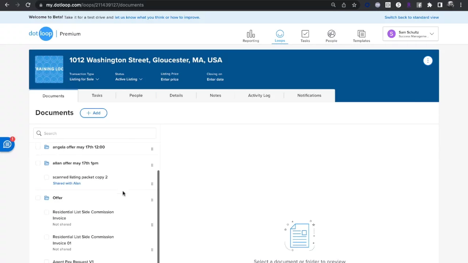The width and height of the screenshot is (468, 263).
Task: Expand the Sam Schultz account menu
Action: pyautogui.click(x=410, y=34)
